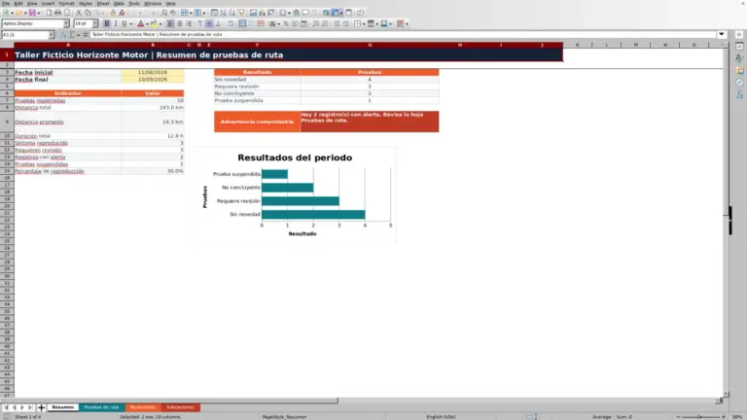Click the Function Wizard icon

pos(63,35)
